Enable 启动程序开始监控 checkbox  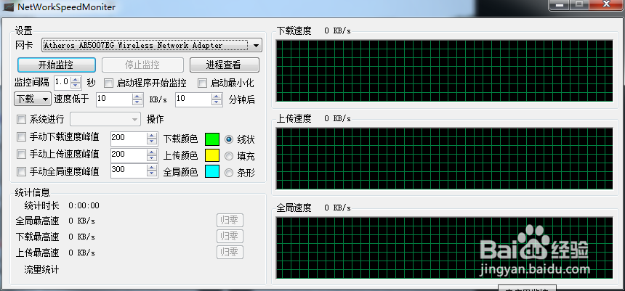[x=108, y=83]
